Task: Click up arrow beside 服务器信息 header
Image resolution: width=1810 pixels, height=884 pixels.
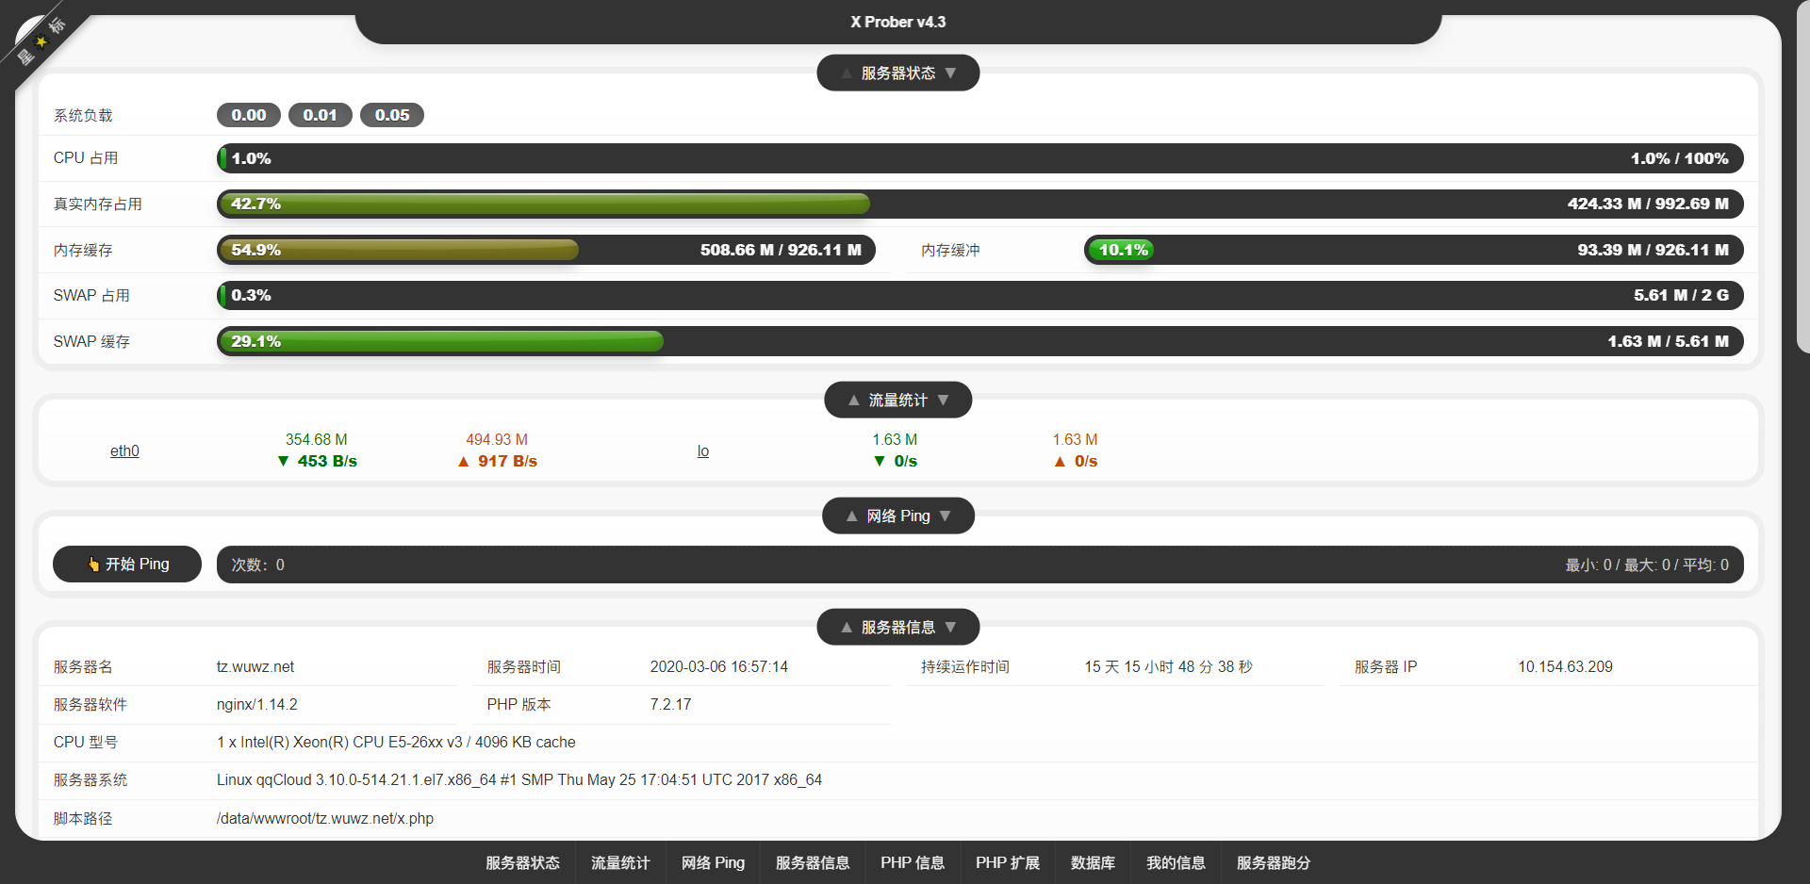Action: click(847, 628)
